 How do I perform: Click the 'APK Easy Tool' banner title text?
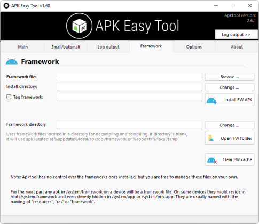pyautogui.click(x=137, y=26)
